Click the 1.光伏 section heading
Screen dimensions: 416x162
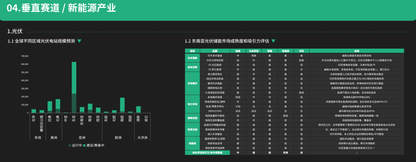[15, 31]
